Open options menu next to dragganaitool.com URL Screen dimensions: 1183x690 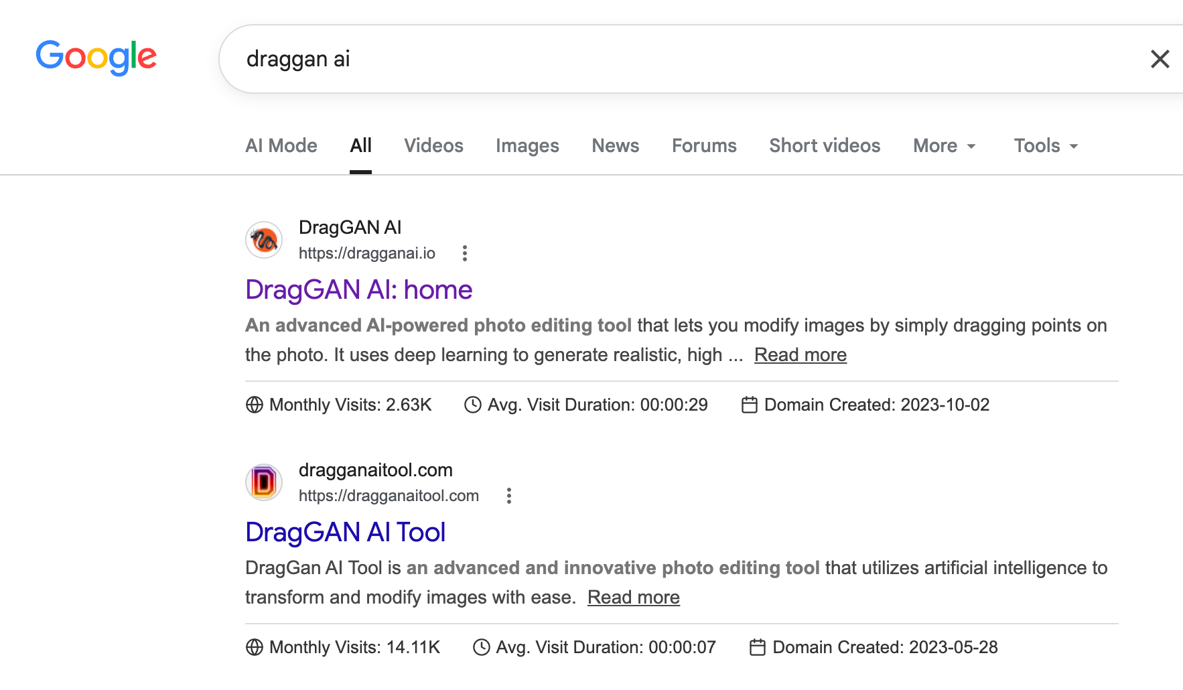pyautogui.click(x=509, y=496)
